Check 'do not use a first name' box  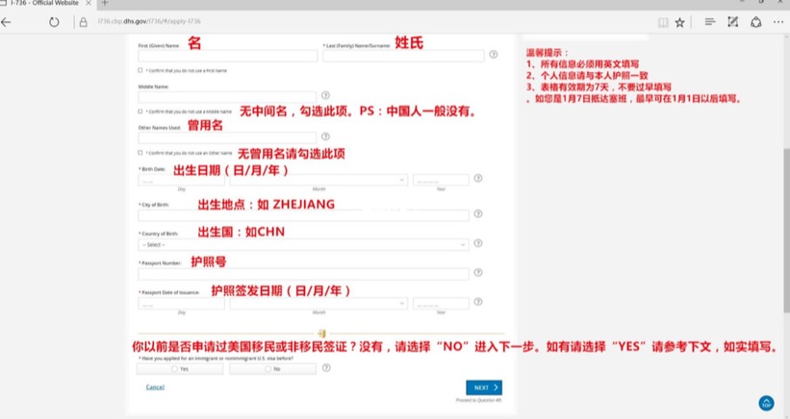[140, 70]
